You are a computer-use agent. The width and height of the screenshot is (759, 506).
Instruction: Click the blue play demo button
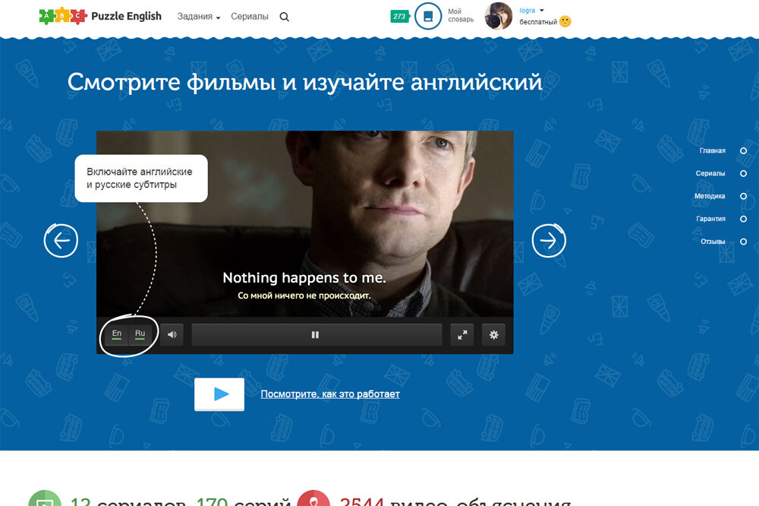pos(219,394)
